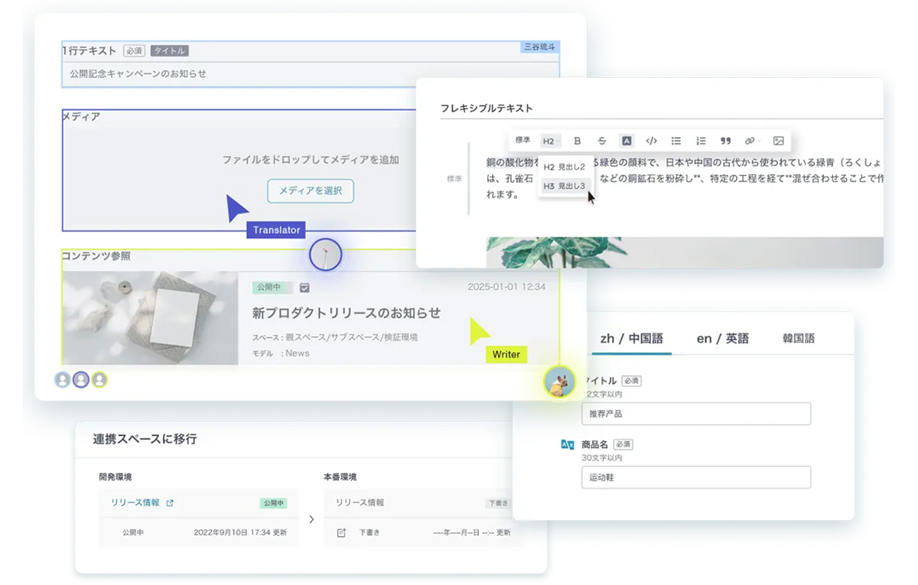Screen dimensions: 918x585
Task: Insert inline code with the </> icon
Action: 651,141
